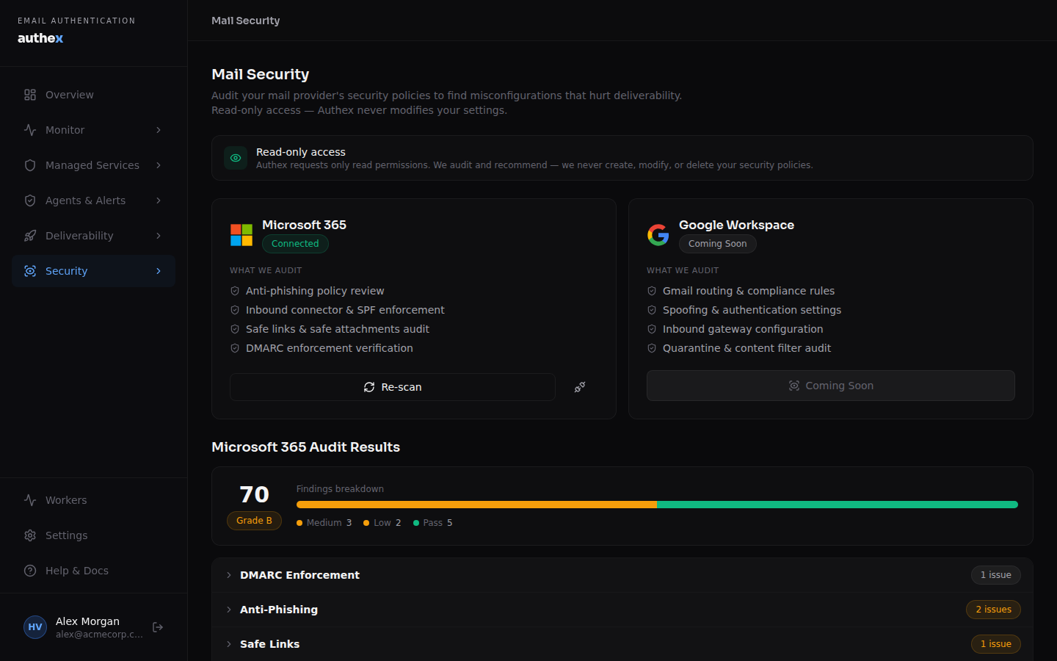Expand the Managed Services submenu chevron
Image resolution: width=1057 pixels, height=661 pixels.
(x=159, y=165)
